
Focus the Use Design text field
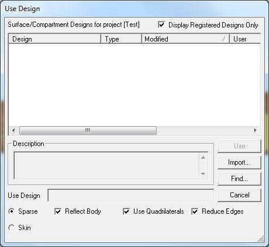pos(131,195)
